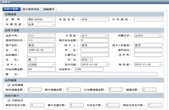Toggle the 会员储值 checkbox
This screenshot has height=110, width=169.
coord(9,85)
